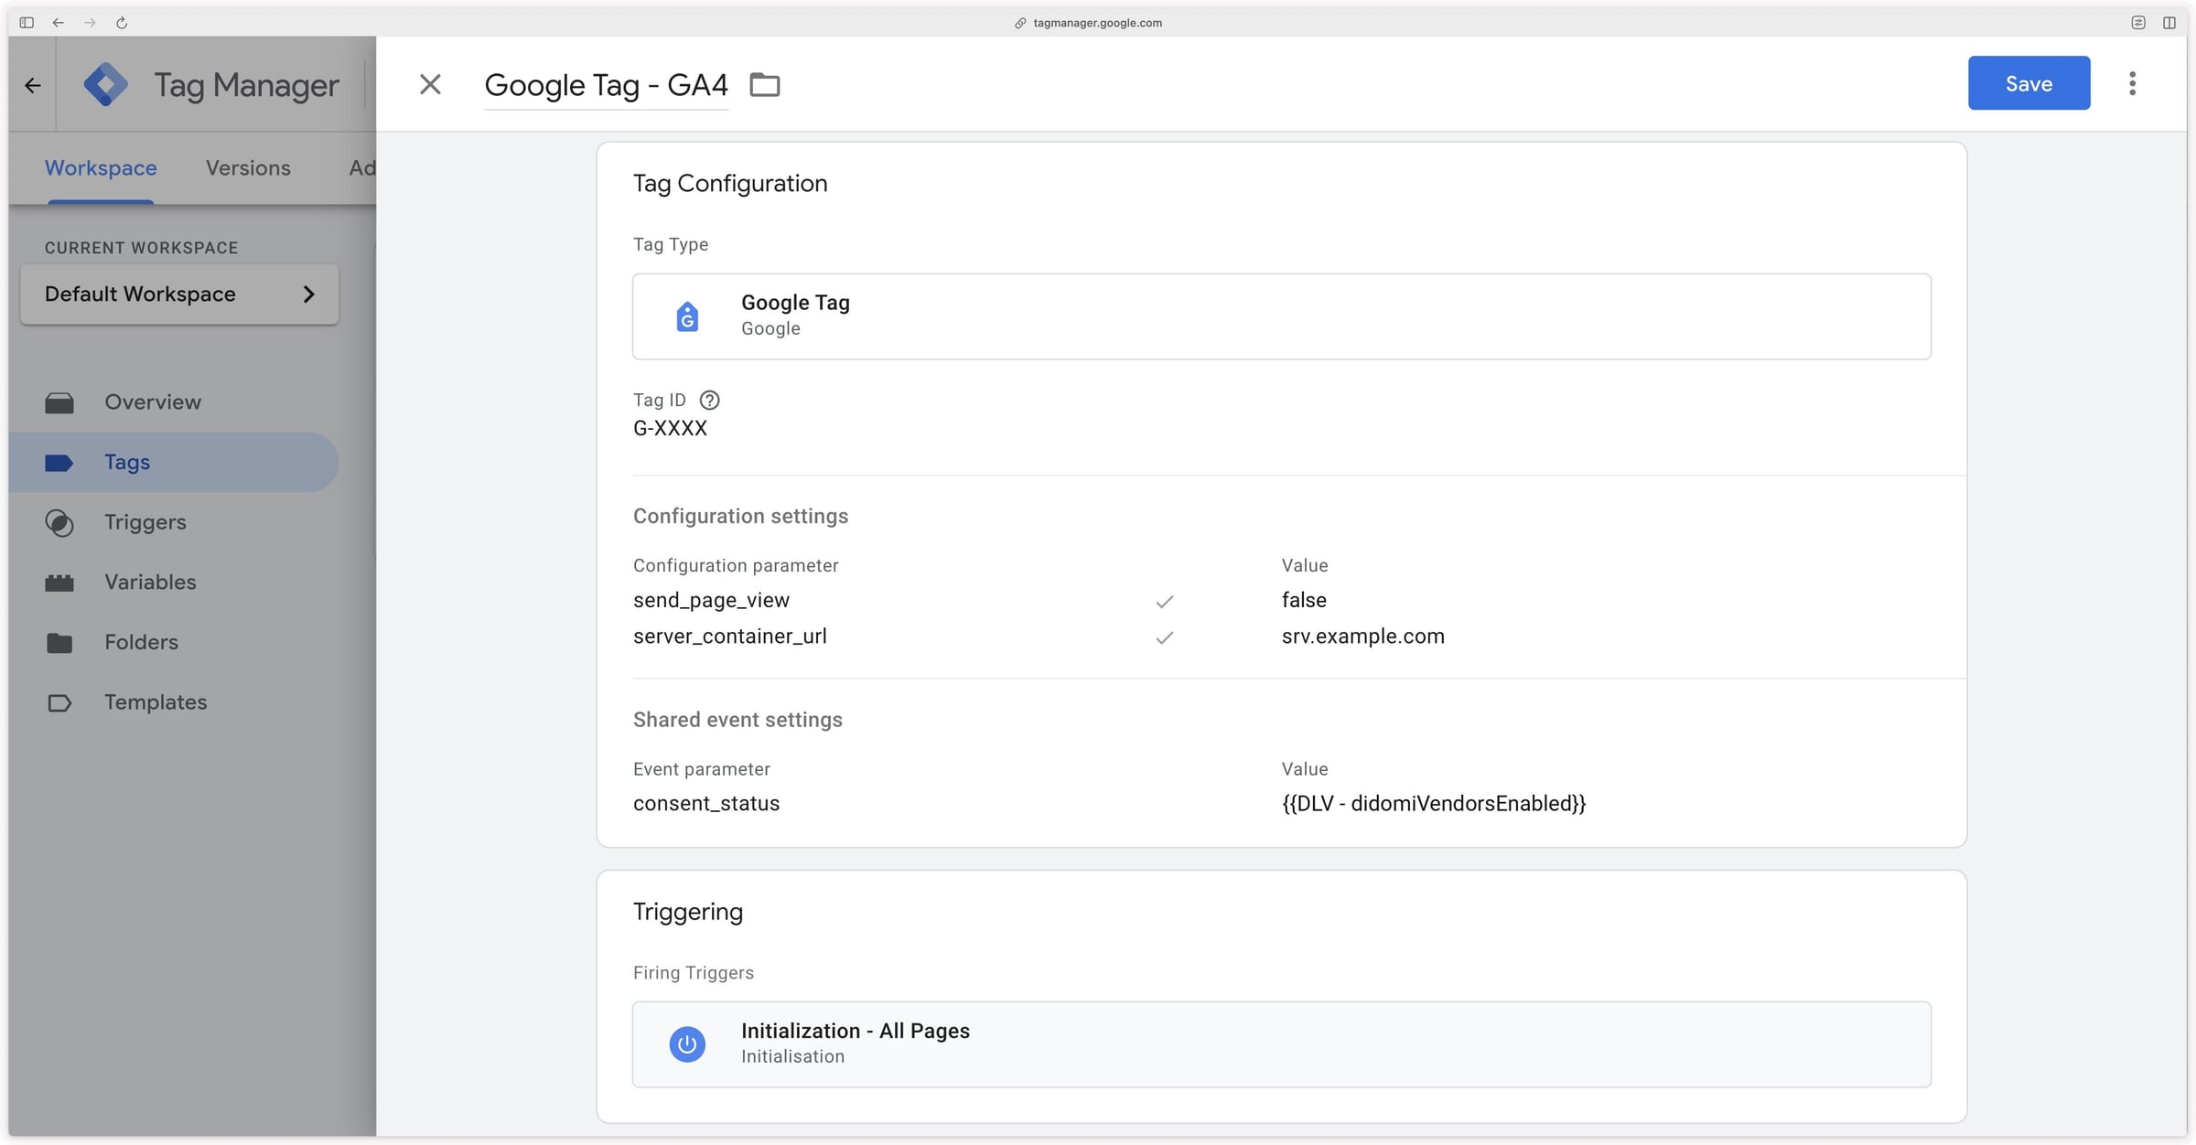Click the server_container_url parameter name
This screenshot has width=2196, height=1145.
click(x=729, y=637)
